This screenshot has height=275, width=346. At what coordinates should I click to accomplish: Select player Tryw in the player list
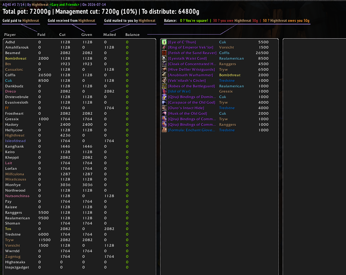pos(9,240)
